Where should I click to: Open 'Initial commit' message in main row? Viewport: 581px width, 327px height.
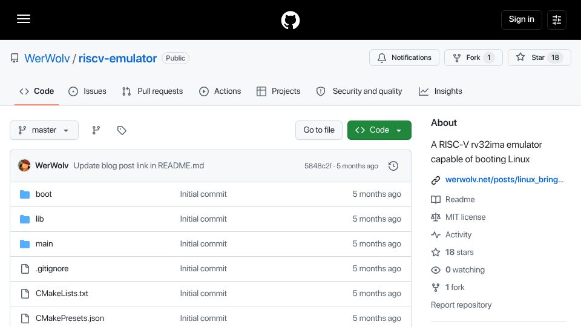click(x=203, y=244)
